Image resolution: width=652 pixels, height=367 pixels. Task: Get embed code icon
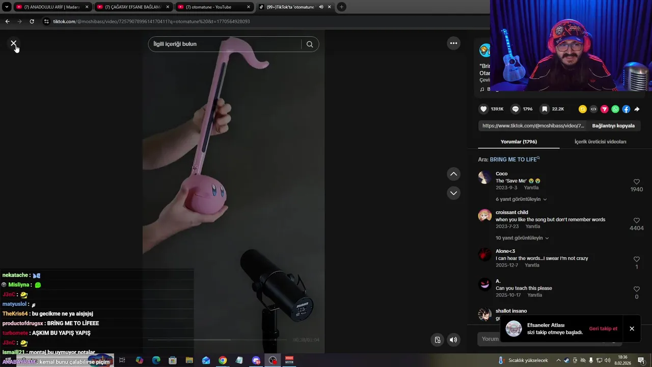point(593,109)
